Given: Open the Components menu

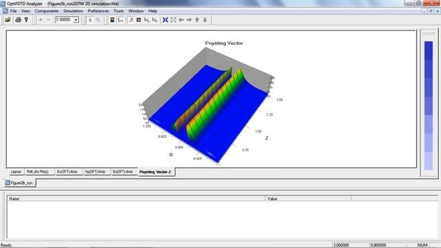Looking at the screenshot, I should (x=47, y=11).
